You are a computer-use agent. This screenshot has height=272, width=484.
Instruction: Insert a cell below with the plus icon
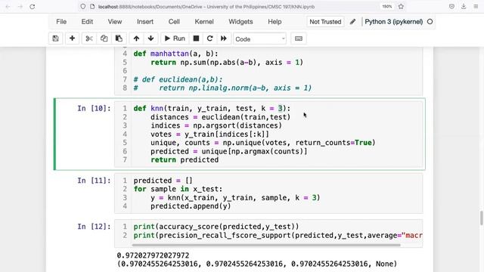73,39
